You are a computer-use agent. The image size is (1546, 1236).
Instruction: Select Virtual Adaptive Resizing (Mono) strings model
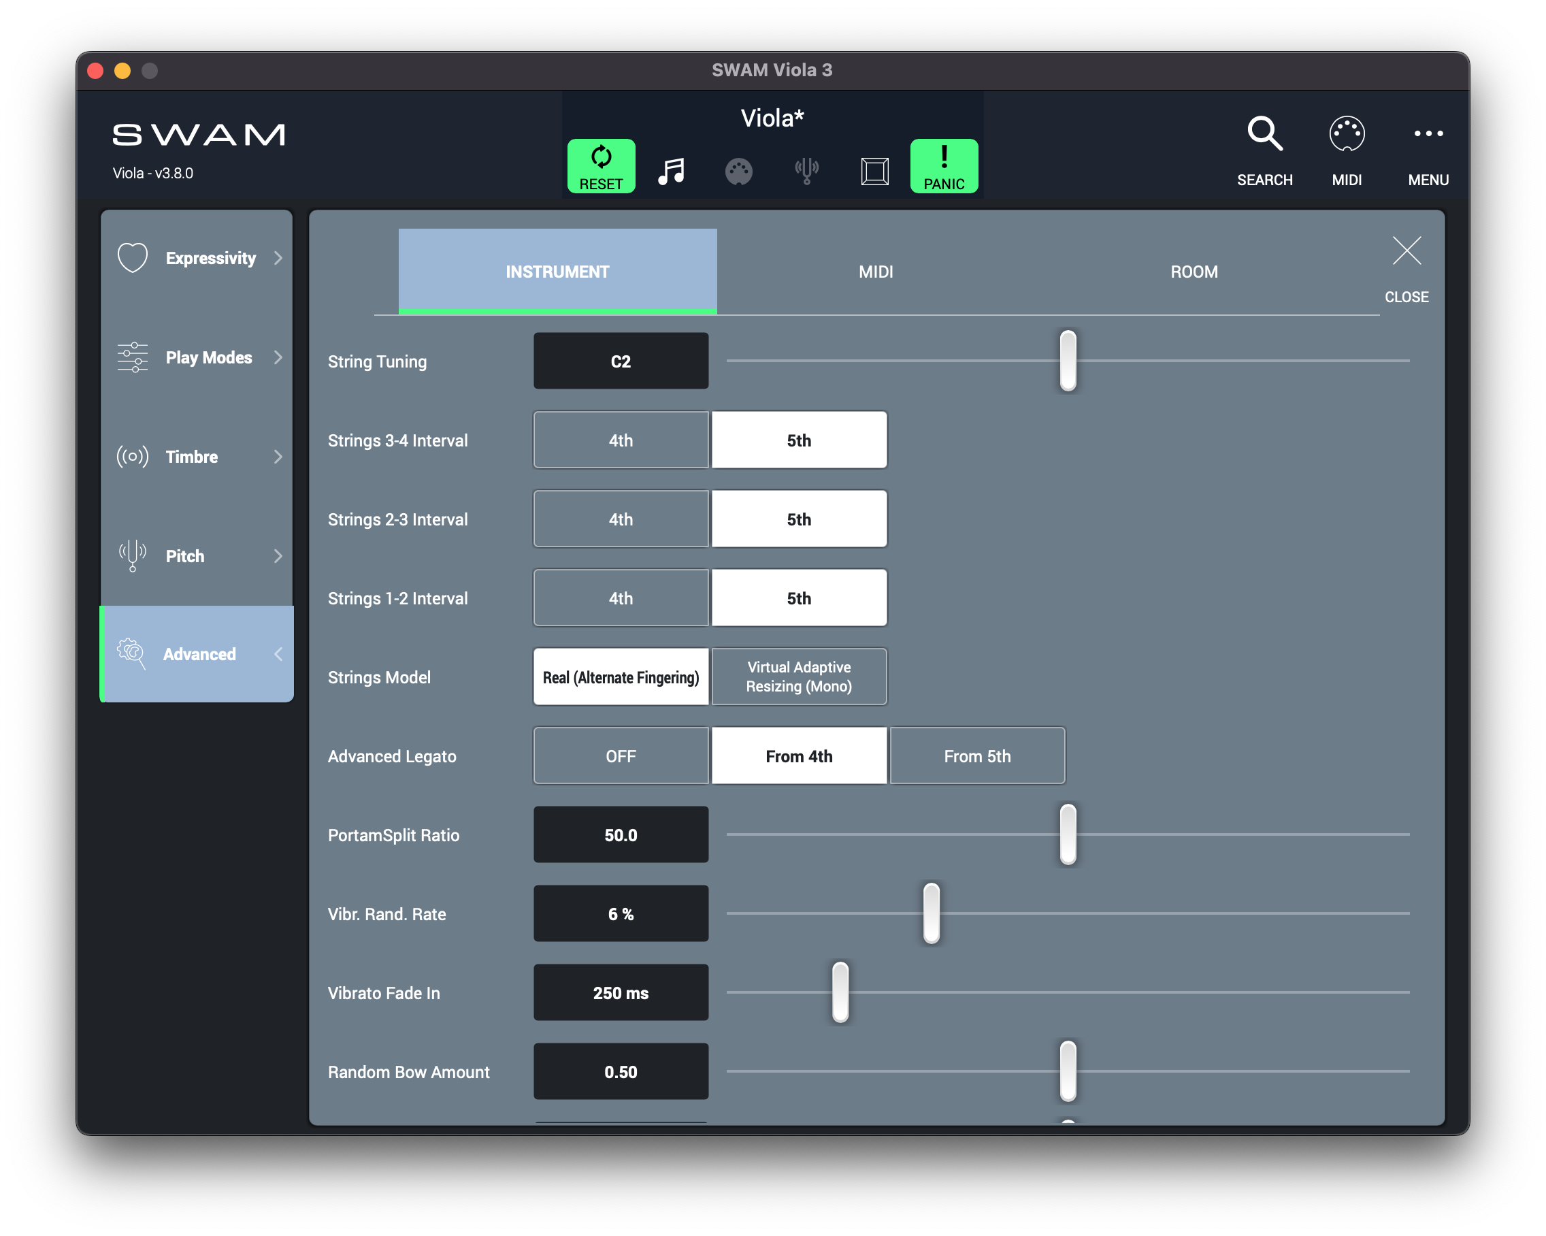point(799,677)
